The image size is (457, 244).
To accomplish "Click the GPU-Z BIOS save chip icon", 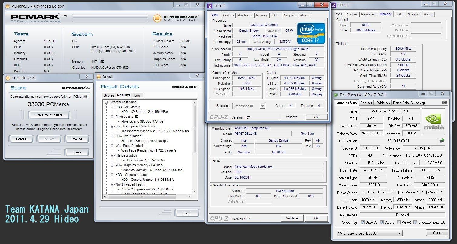I will point(442,141).
